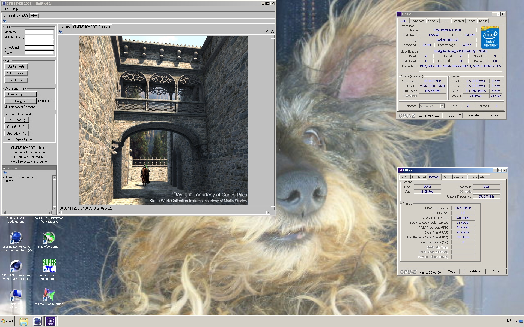
Task: Open Bench tab in upper CPU-Z window
Action: point(471,21)
